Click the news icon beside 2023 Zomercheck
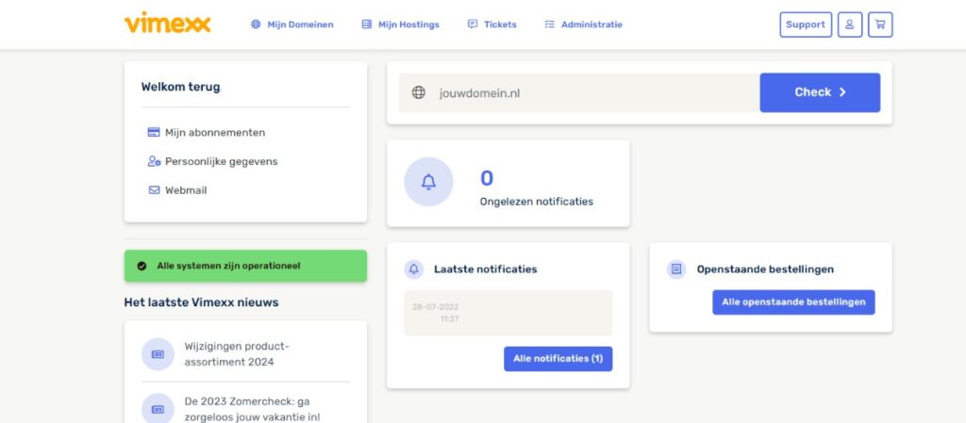The height and width of the screenshot is (423, 966). [x=158, y=409]
